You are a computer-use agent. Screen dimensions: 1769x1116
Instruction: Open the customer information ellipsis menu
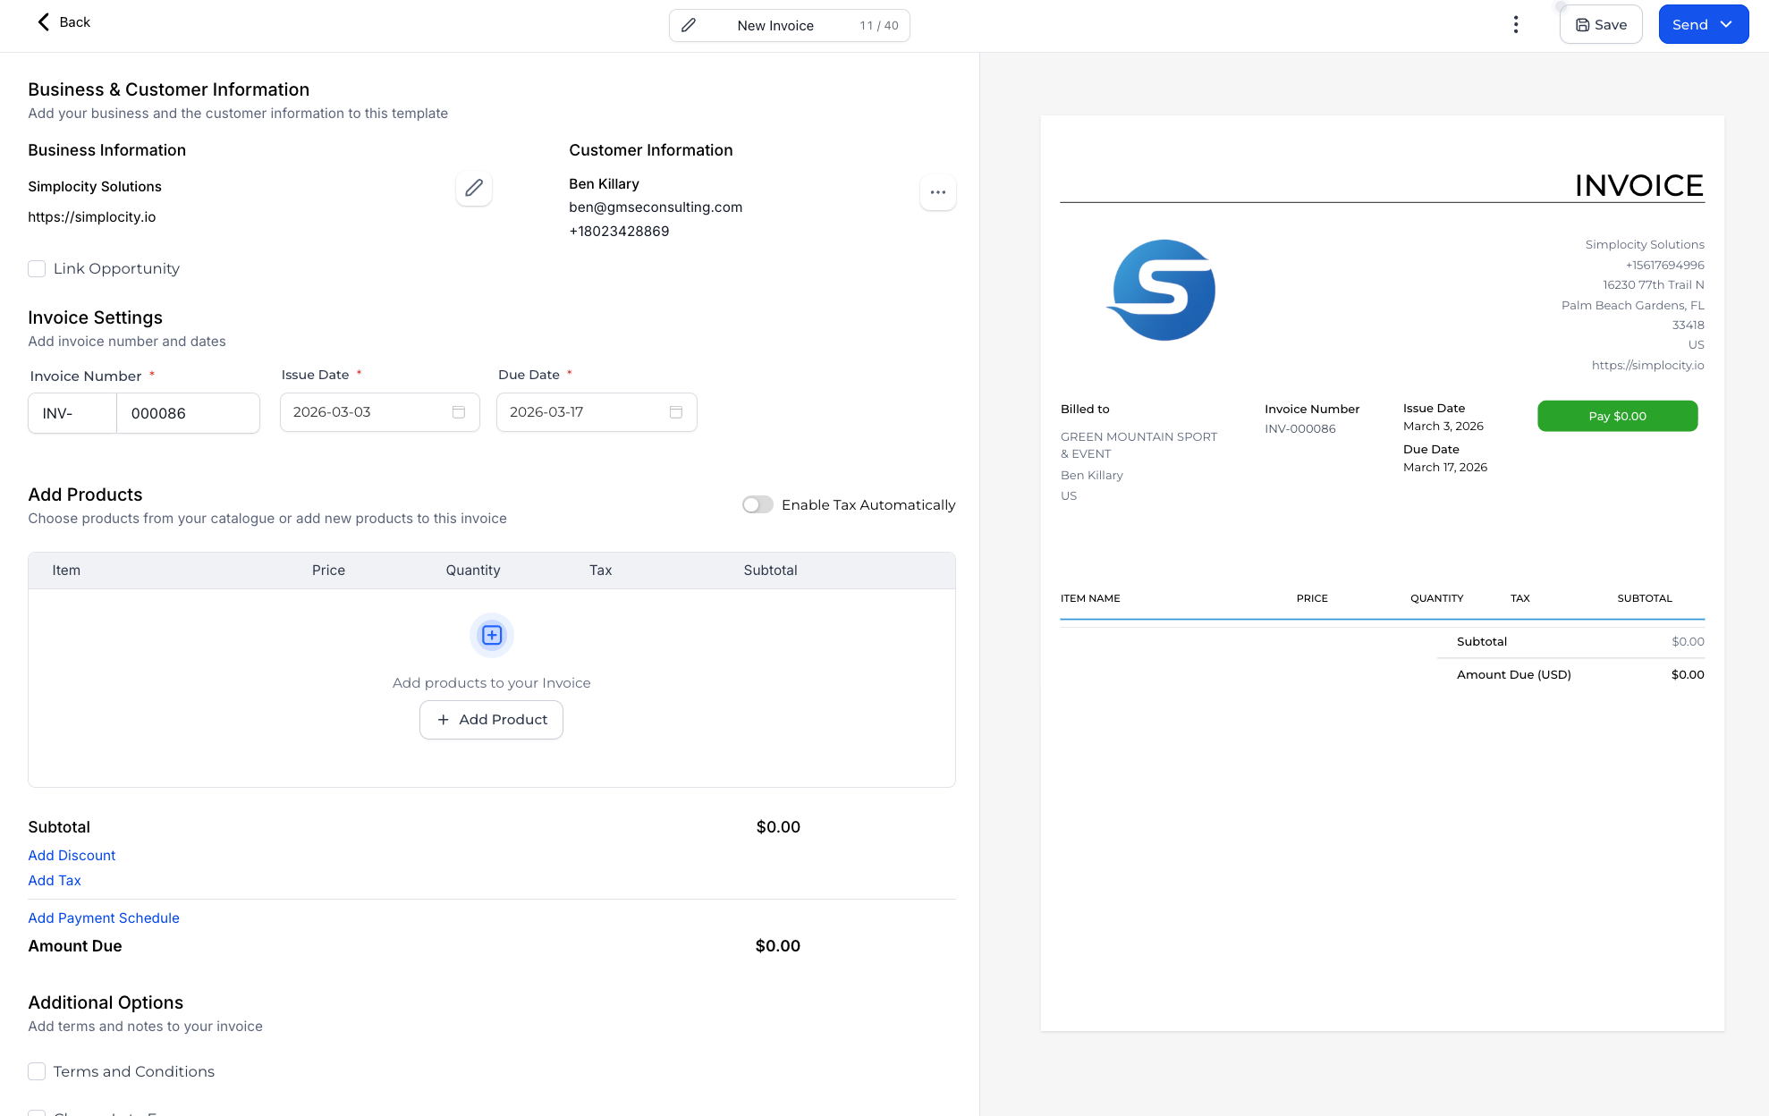click(937, 192)
